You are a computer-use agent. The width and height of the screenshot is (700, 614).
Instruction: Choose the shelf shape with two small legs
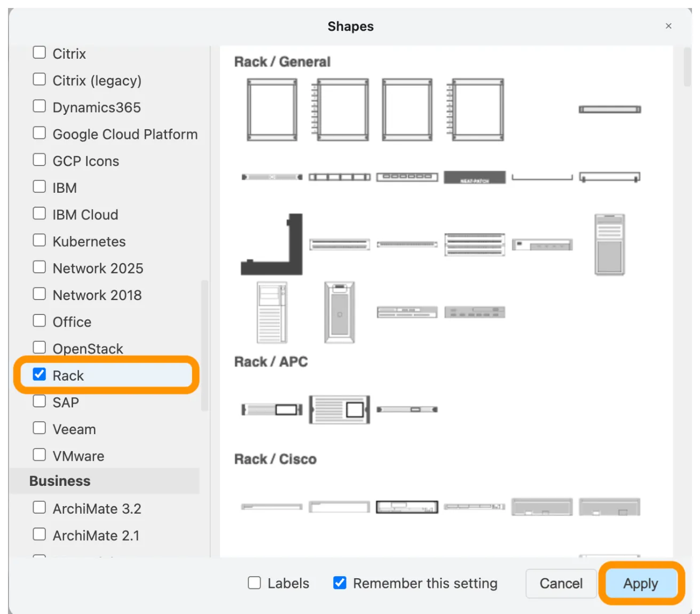[610, 177]
